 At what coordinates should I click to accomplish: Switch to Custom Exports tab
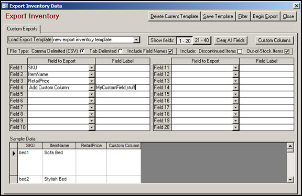coord(22,29)
